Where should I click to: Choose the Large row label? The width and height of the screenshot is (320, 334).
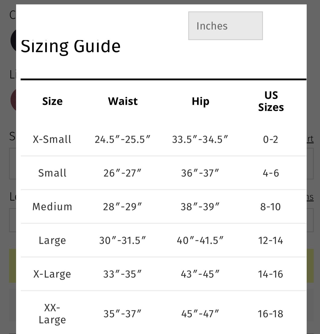52,241
